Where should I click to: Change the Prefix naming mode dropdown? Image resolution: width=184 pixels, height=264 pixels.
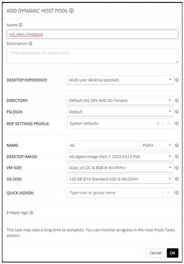click(157, 145)
